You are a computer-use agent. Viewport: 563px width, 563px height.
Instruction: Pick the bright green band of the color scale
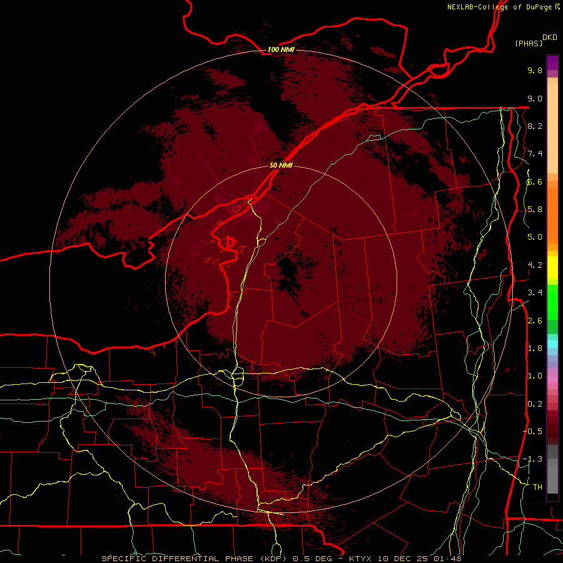(x=552, y=302)
